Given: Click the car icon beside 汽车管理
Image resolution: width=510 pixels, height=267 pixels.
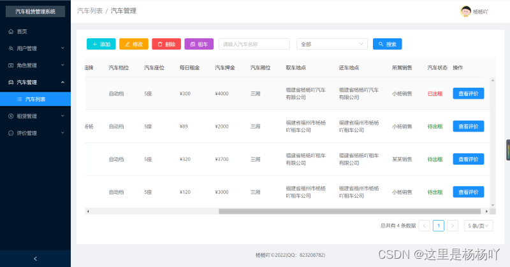Looking at the screenshot, I should point(11,82).
